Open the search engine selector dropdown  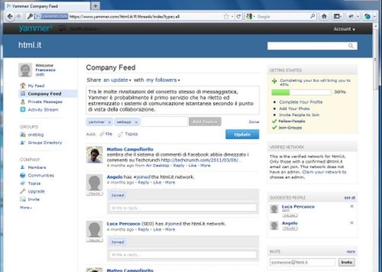(250, 17)
